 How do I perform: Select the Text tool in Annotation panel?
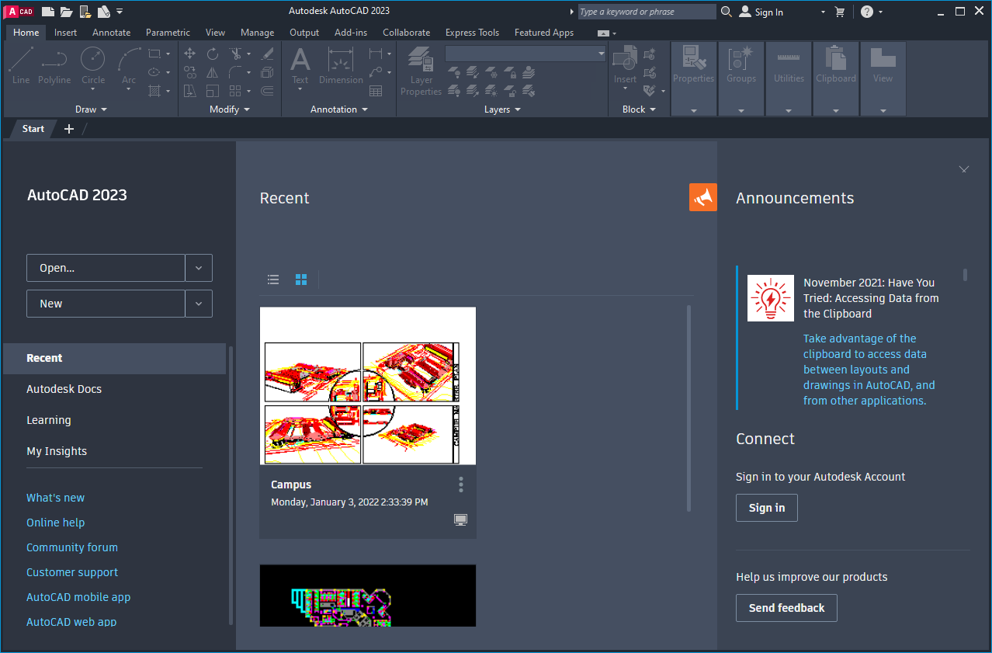click(300, 66)
